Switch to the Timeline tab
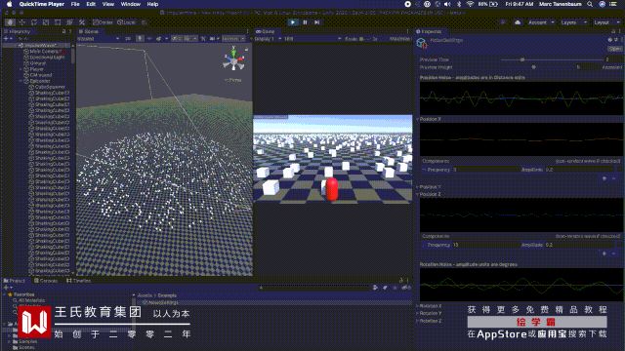Image resolution: width=625 pixels, height=351 pixels. (78, 281)
